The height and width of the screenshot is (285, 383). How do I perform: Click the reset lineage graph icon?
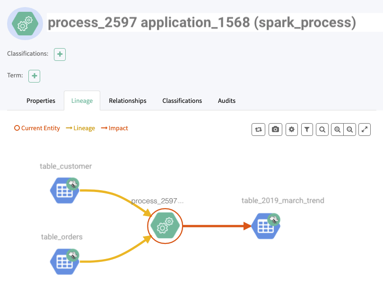click(x=259, y=129)
